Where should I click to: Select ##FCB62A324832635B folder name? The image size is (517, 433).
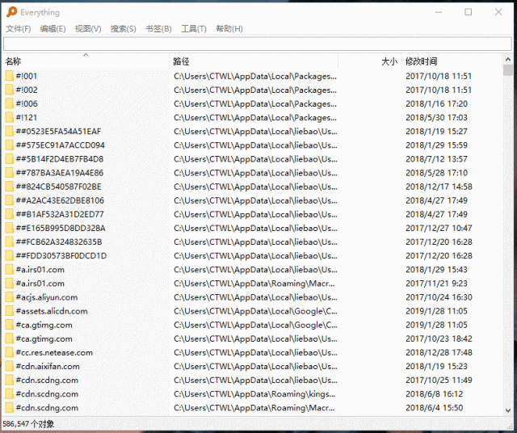pos(59,242)
